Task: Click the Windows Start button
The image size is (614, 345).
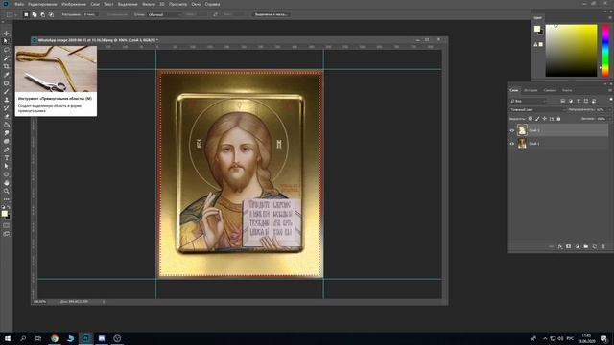Action: click(x=8, y=338)
